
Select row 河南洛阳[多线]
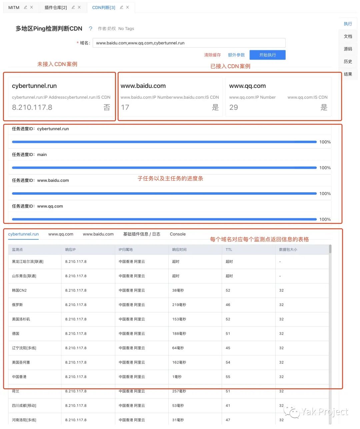pos(168,420)
